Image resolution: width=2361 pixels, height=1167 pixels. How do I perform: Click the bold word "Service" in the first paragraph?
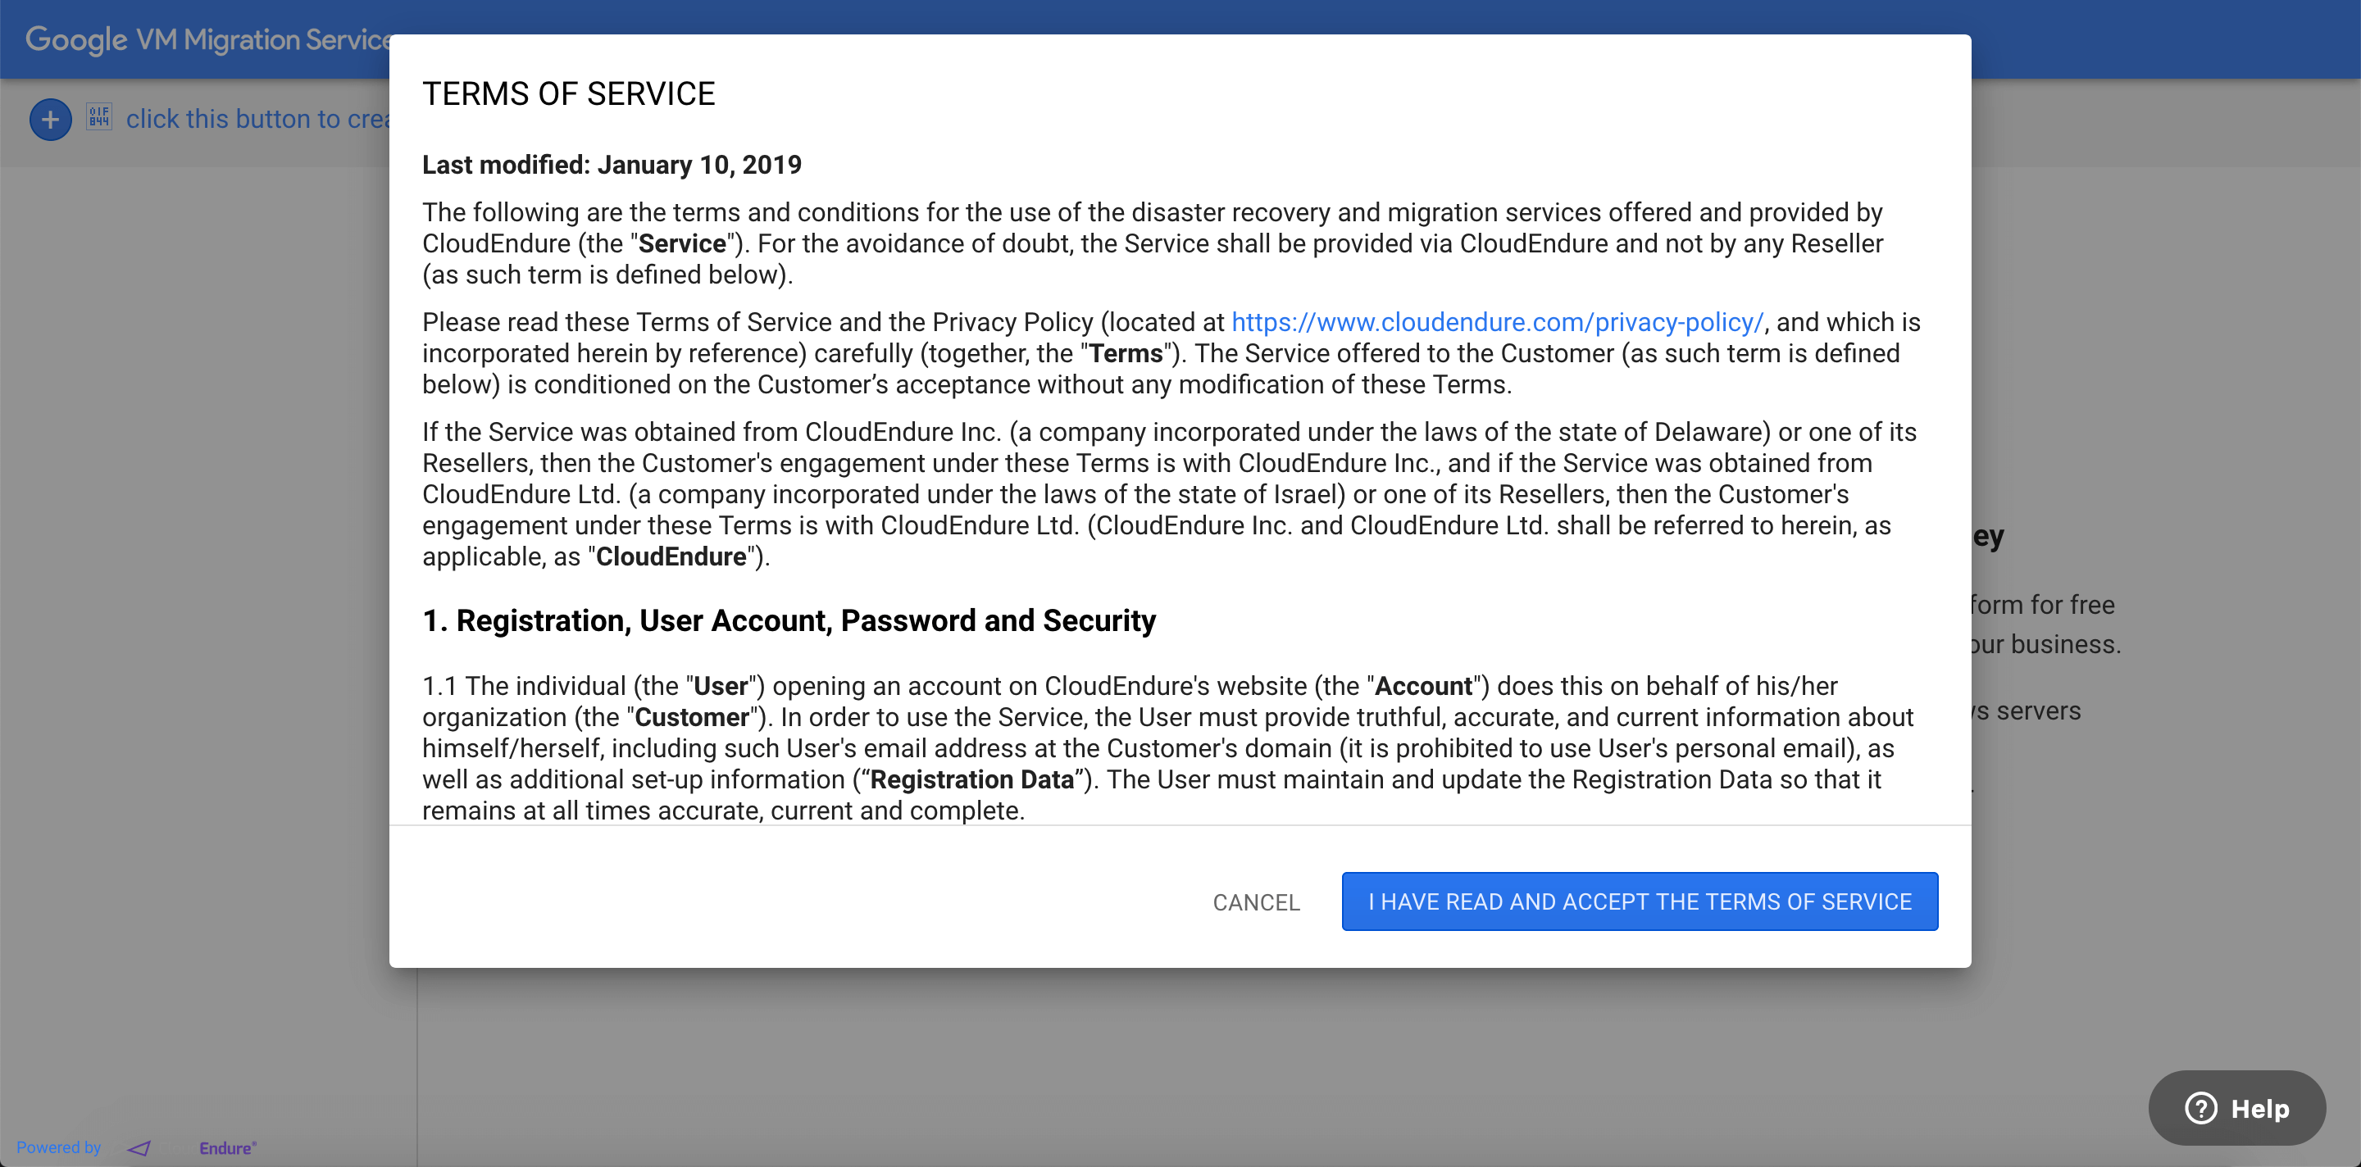click(x=682, y=243)
